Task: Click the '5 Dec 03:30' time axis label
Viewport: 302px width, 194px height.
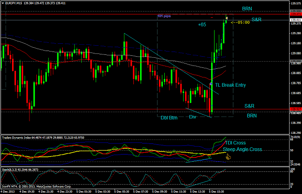Action: point(102,192)
